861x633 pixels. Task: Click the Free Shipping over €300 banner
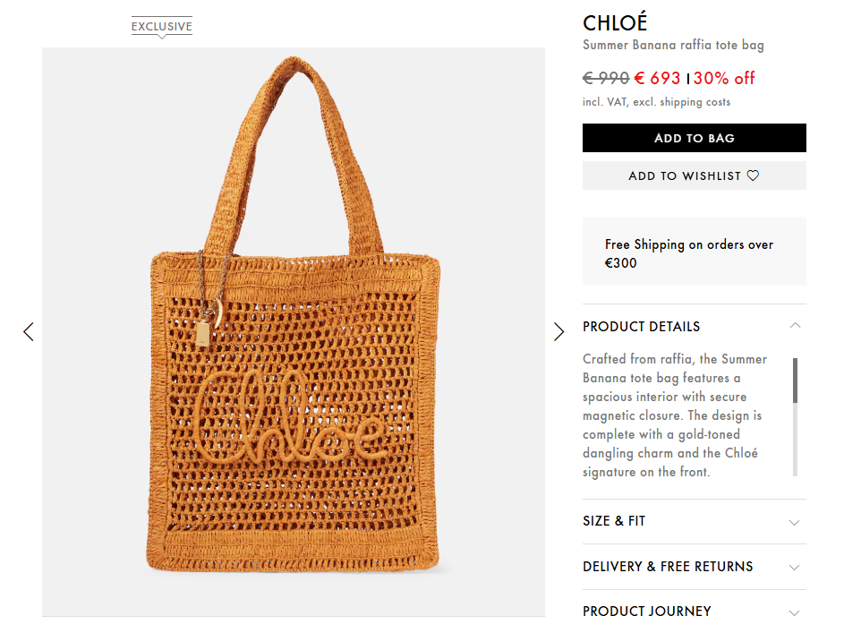[694, 253]
